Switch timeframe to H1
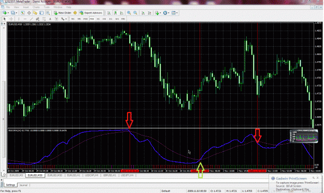324x193 pixels. [98, 19]
